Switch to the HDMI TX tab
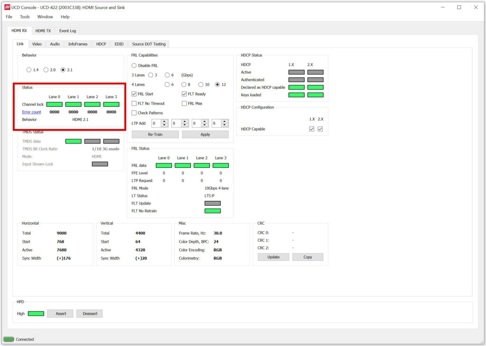 43,30
